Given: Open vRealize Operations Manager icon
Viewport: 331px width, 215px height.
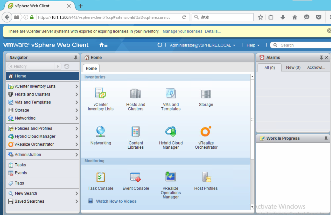Looking at the screenshot, I should click(171, 177).
